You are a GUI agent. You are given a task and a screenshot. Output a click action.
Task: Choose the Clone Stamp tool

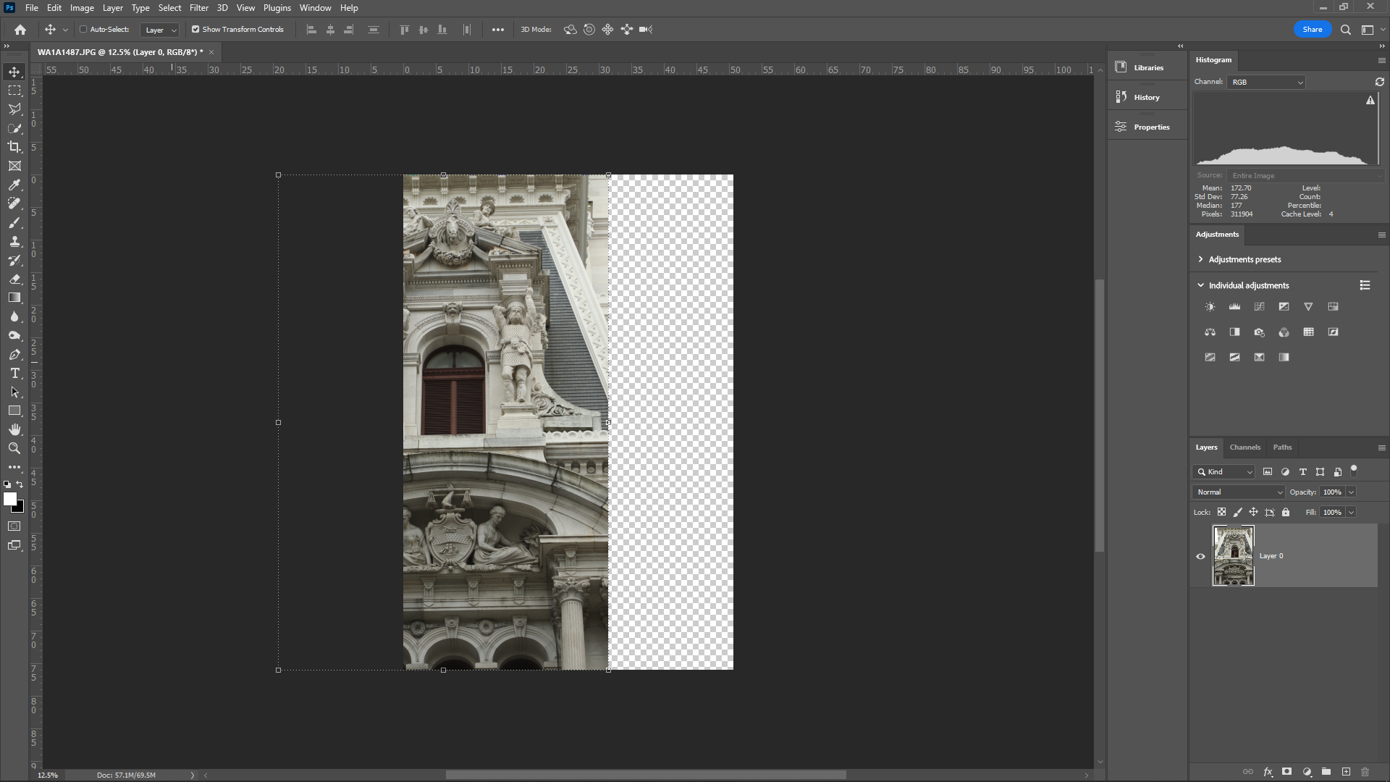pos(14,242)
